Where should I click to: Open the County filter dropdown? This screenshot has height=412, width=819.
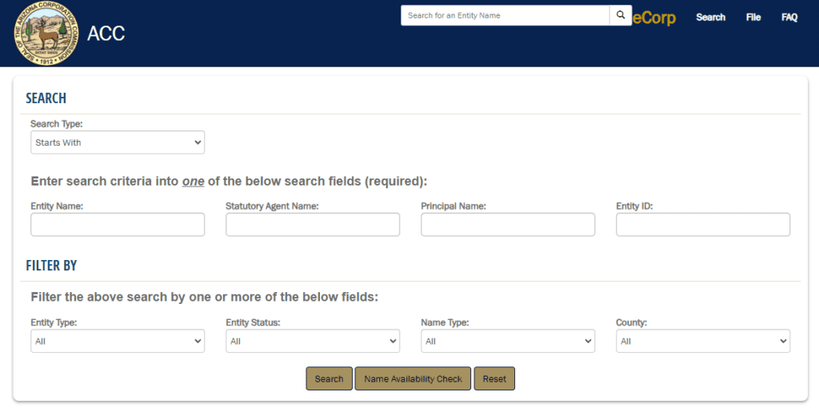point(703,342)
